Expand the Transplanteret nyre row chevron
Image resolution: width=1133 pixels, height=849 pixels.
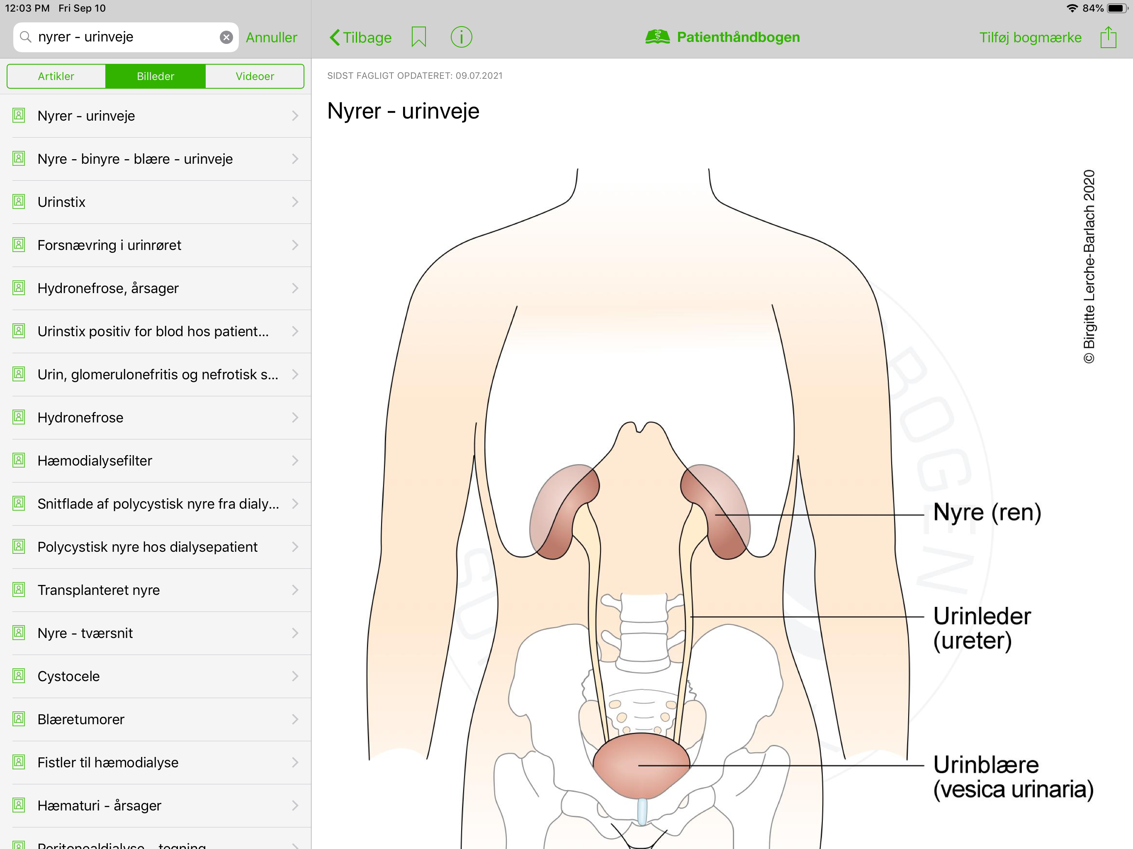[295, 590]
